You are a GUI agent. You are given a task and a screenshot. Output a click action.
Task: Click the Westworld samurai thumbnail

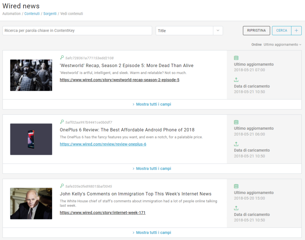tap(31, 75)
